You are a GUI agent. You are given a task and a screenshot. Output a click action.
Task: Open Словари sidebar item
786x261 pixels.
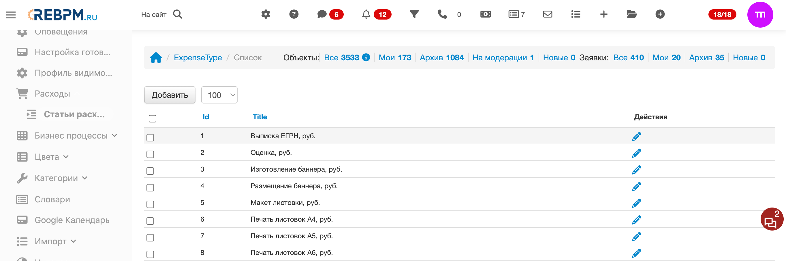[43, 199]
